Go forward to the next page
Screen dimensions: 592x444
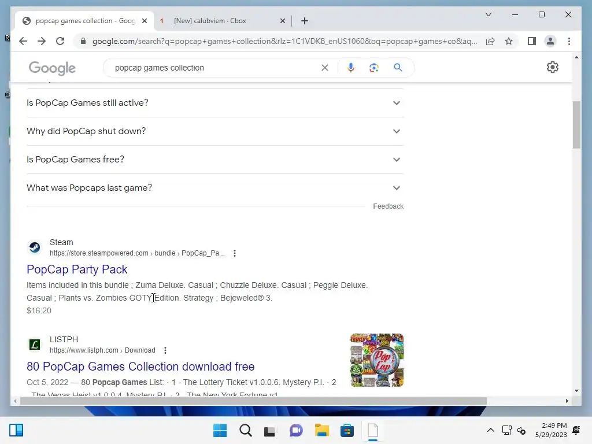point(42,41)
